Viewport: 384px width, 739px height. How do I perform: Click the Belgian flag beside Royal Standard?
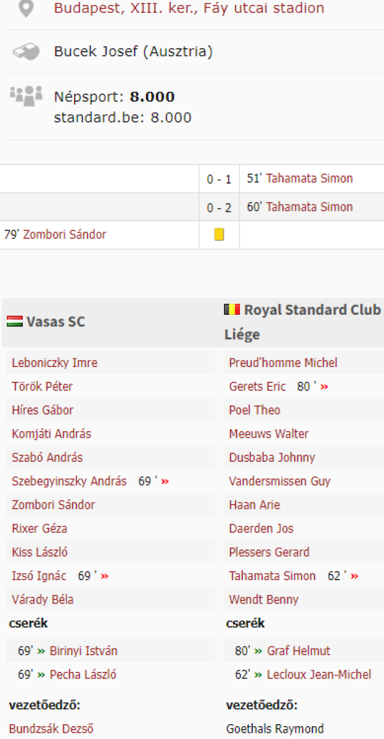232,309
